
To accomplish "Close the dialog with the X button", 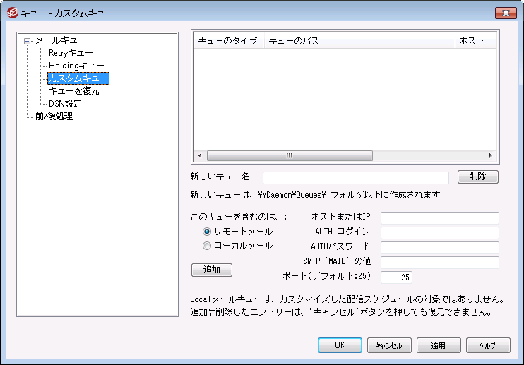I will (504, 13).
